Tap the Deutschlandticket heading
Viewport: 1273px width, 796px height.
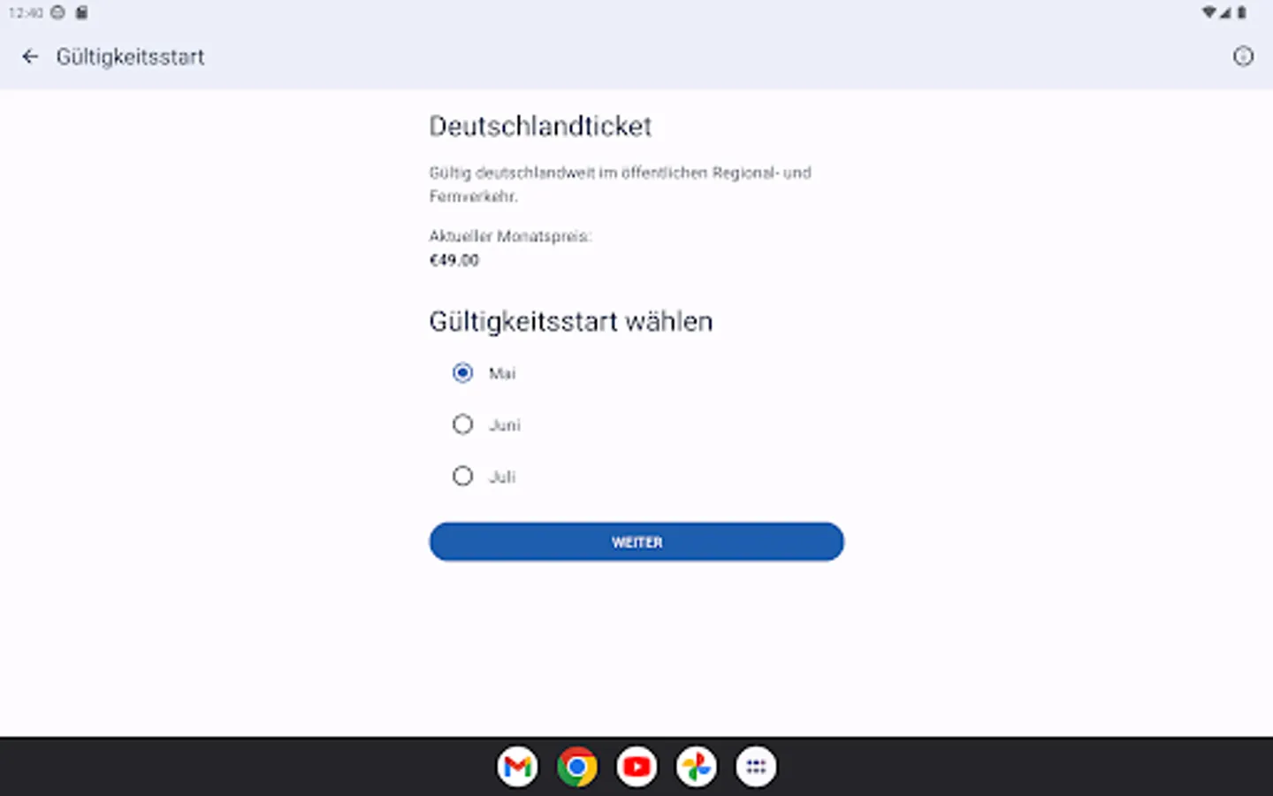(x=540, y=126)
